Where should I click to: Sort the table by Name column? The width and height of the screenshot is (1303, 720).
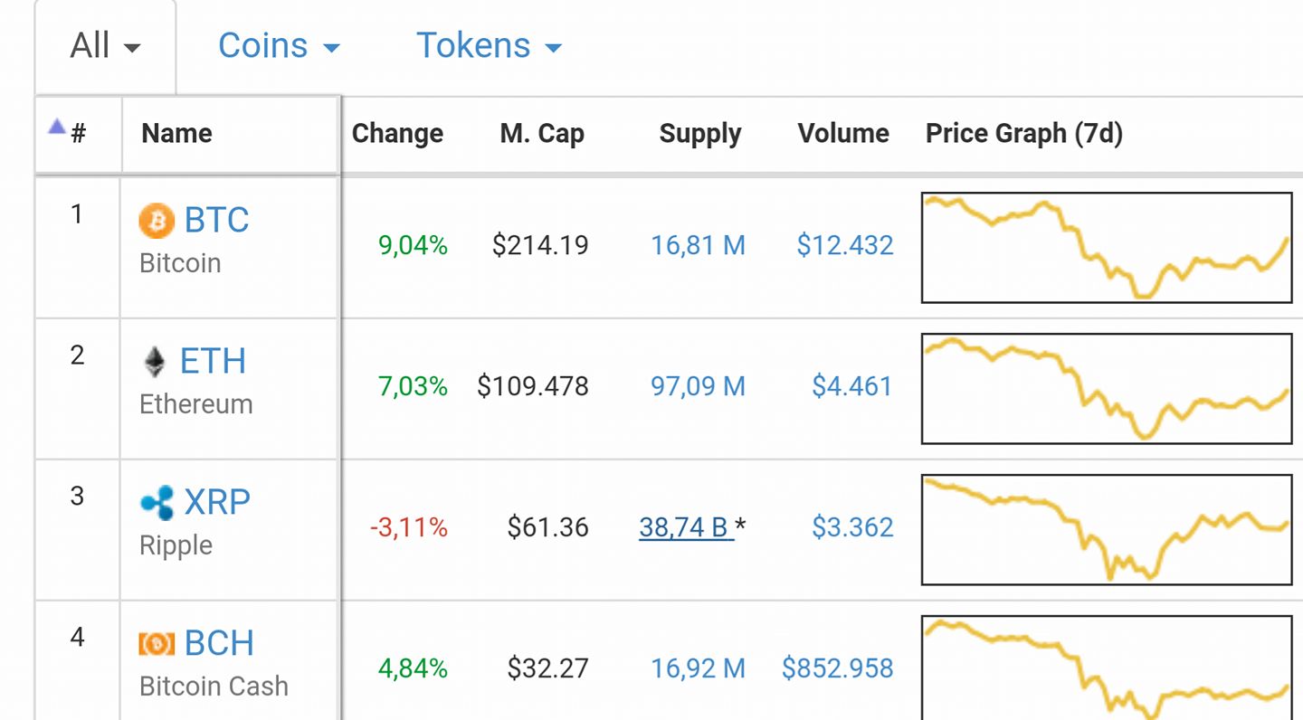[176, 134]
